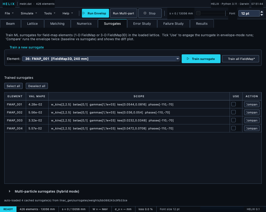Switch to the Lattice tab
Viewport: 266px width, 212px height.
(x=32, y=24)
